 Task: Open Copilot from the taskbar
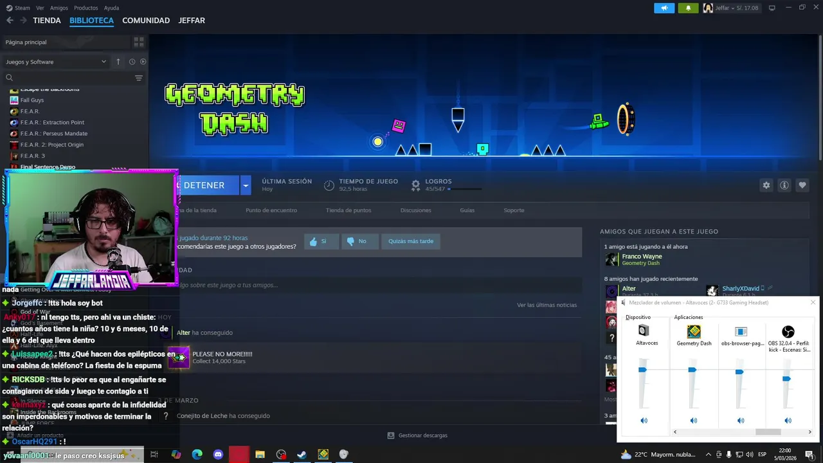coord(176,455)
